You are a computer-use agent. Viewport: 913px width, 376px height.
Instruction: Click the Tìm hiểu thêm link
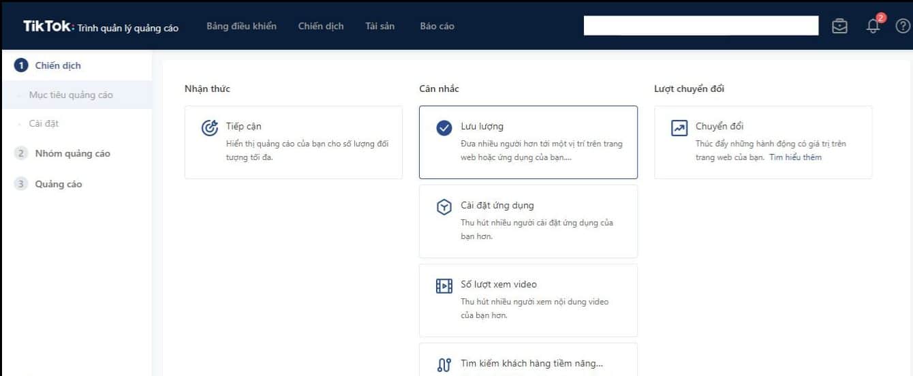pos(795,157)
